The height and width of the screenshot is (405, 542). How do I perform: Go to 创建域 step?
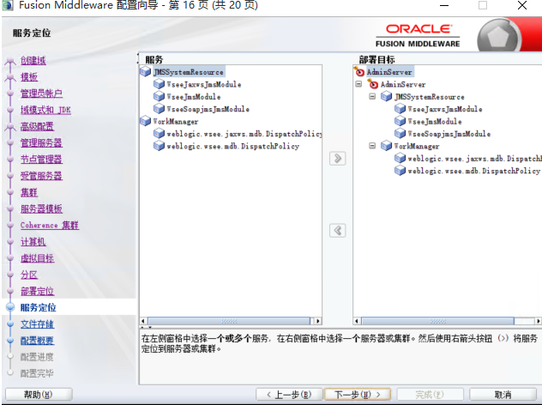pyautogui.click(x=33, y=60)
